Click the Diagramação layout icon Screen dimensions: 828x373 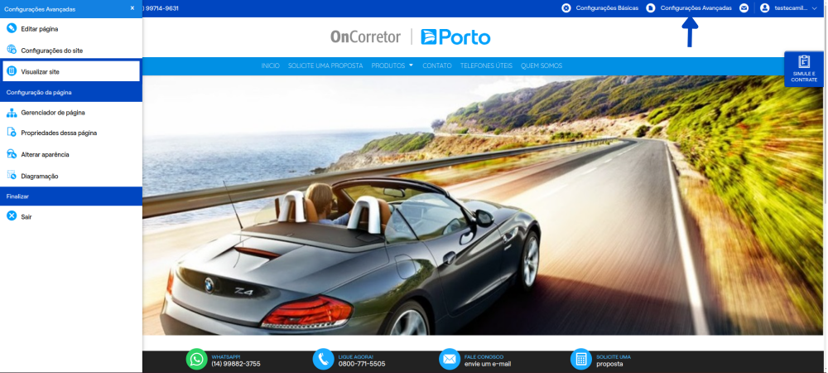click(x=12, y=176)
